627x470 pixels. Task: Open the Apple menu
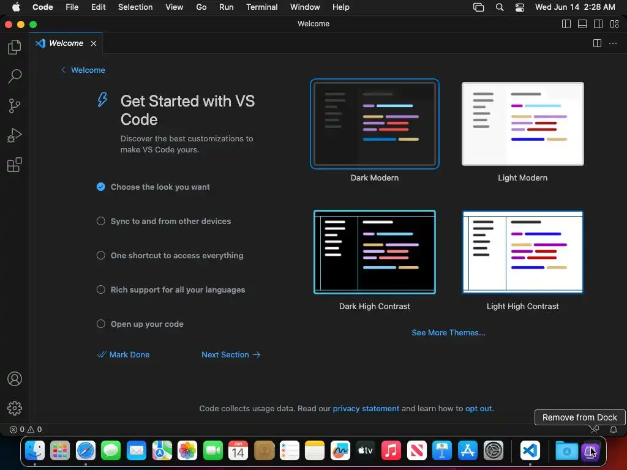(16, 7)
